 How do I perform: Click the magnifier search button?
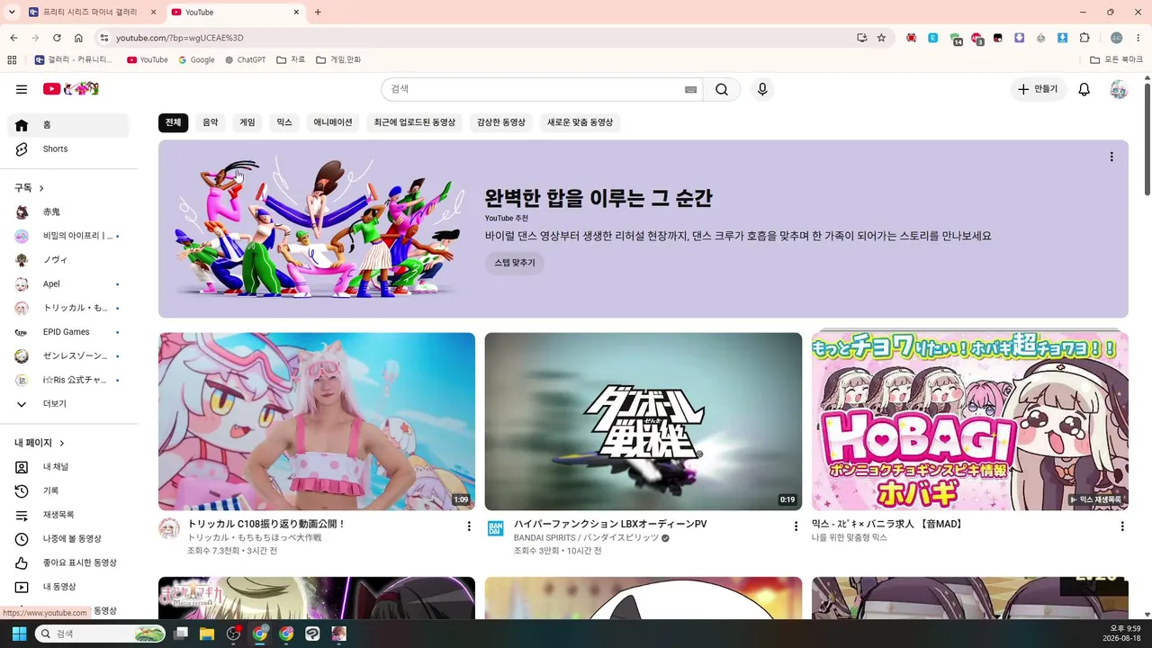(722, 89)
